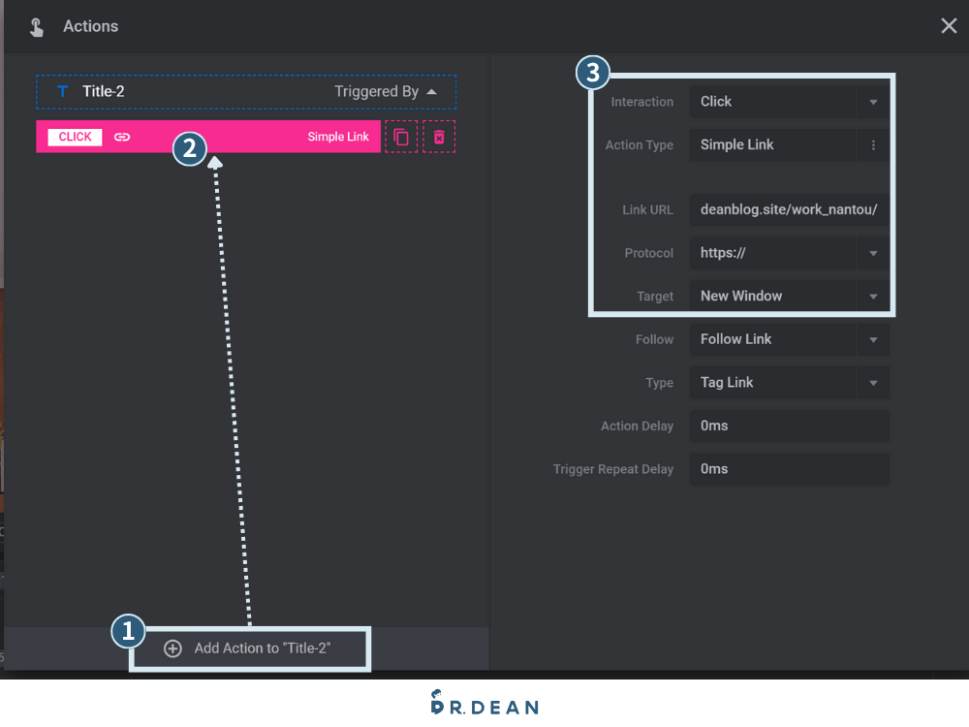The height and width of the screenshot is (727, 969).
Task: Open the Protocol dropdown set to https://
Action: click(788, 253)
